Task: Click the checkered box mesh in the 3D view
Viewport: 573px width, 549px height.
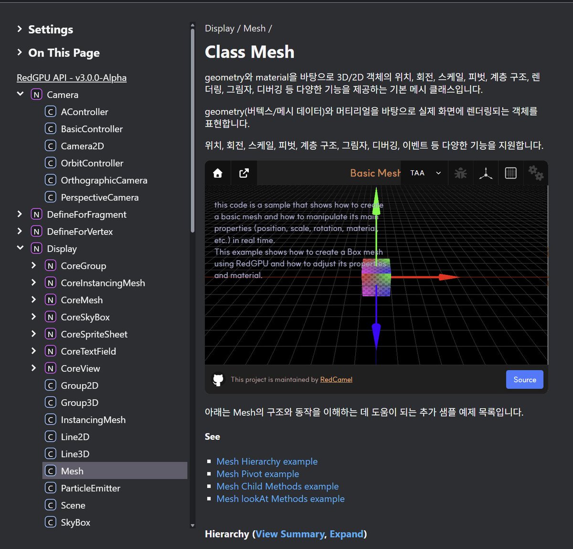Action: tap(376, 277)
